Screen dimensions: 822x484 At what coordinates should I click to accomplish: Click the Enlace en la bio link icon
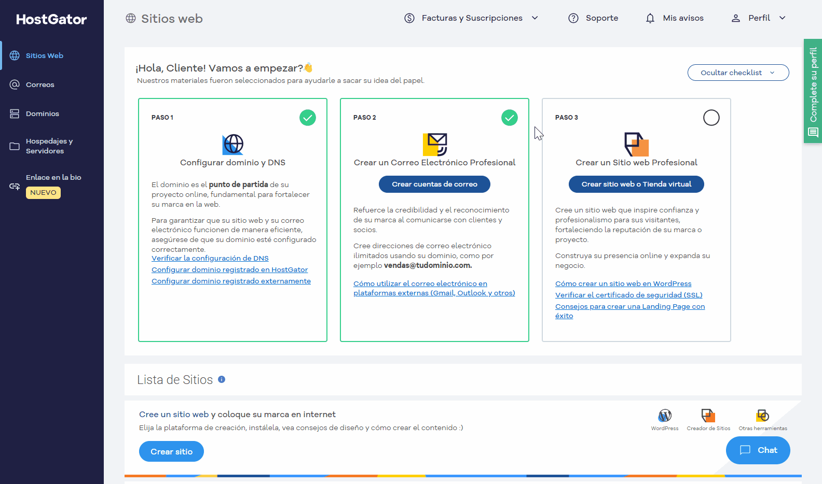coord(15,186)
